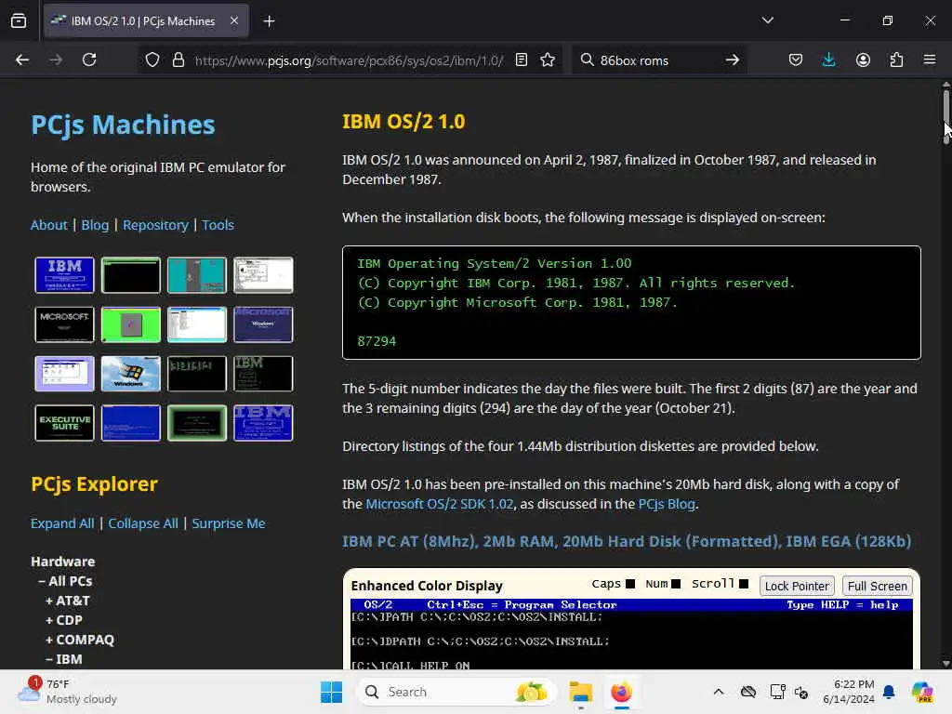Open the Windows Start menu
This screenshot has height=714, width=952.
(332, 692)
